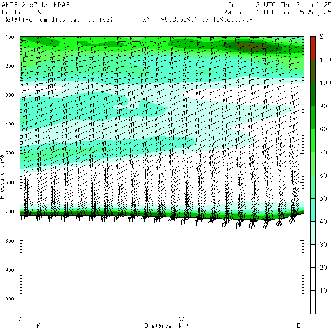Click the 70-80 bright green color bar segment
The height and width of the screenshot is (334, 334).
313,140
